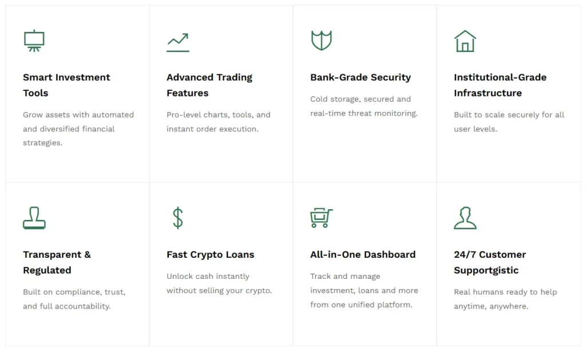The height and width of the screenshot is (352, 586).
Task: Click the person icon for 24/7 Customer Support
Action: 465,218
